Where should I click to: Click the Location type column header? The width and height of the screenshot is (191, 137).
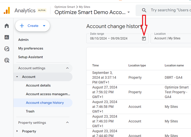[x=137, y=65]
